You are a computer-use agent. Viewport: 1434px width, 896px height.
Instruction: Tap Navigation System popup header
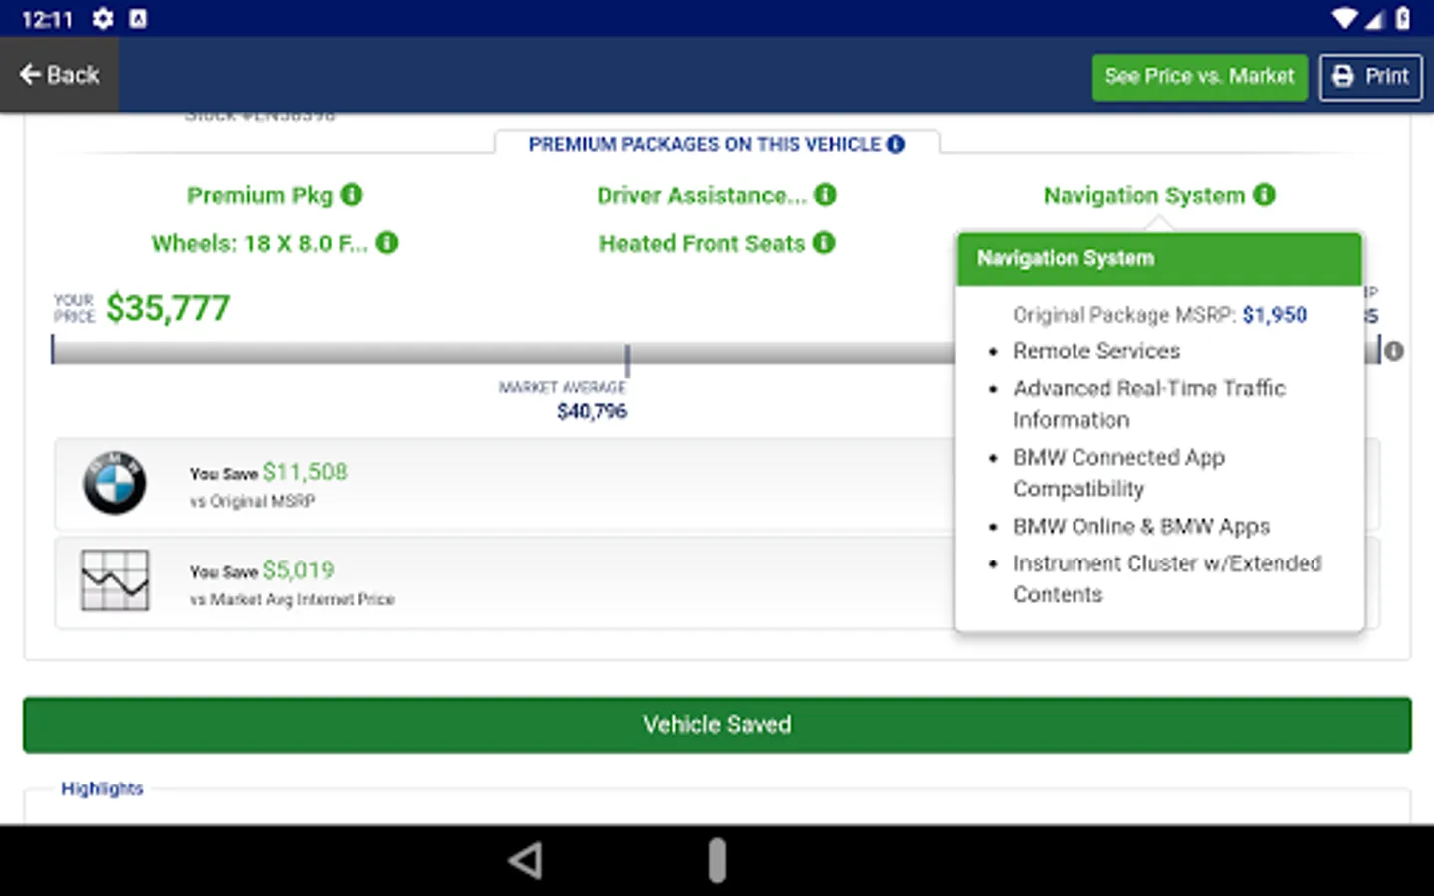pyautogui.click(x=1159, y=259)
